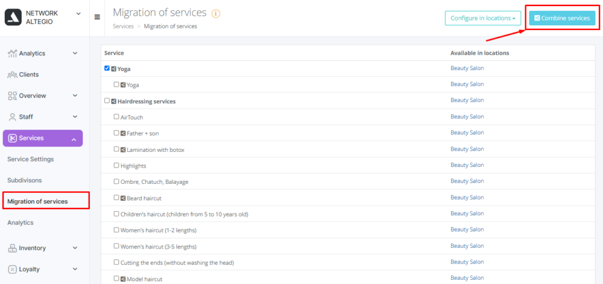Open Beauty Salon link in Highlights row
The width and height of the screenshot is (603, 284).
(467, 165)
